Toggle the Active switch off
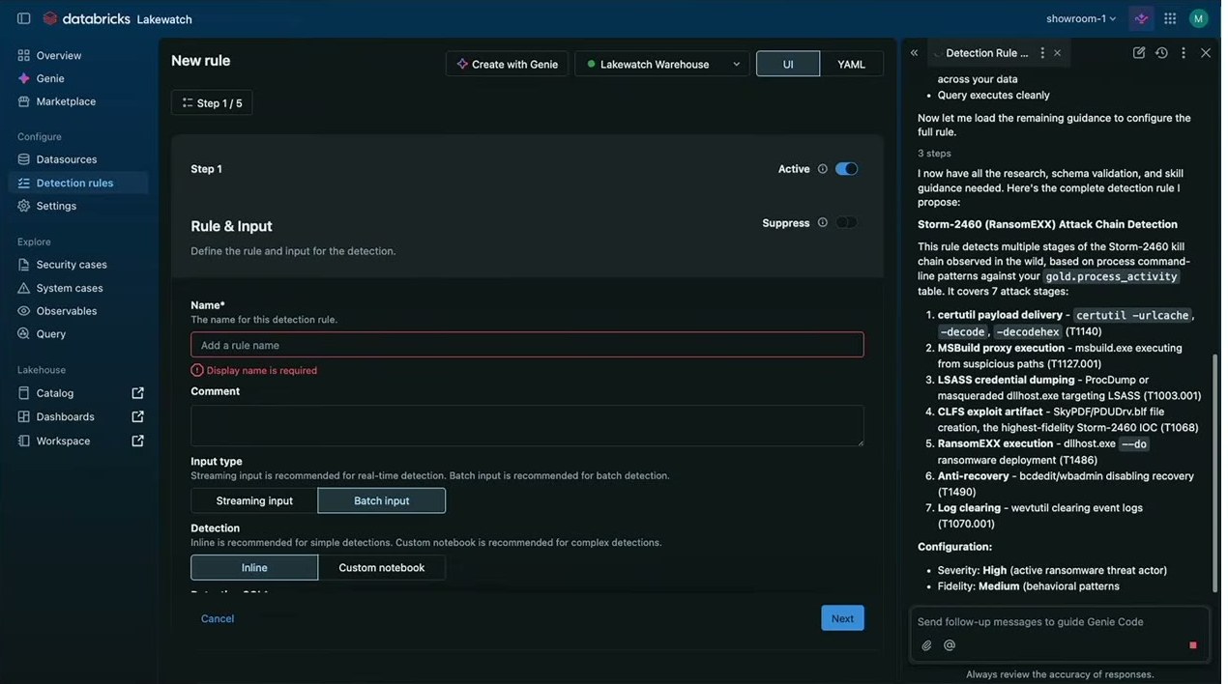1228x684 pixels. 846,169
